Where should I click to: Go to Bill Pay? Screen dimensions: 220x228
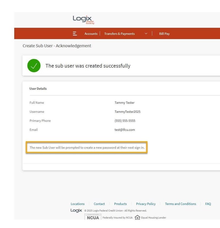coord(164,34)
